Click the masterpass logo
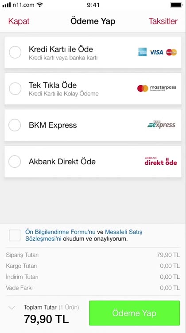The width and height of the screenshot is (186, 333). (157, 88)
